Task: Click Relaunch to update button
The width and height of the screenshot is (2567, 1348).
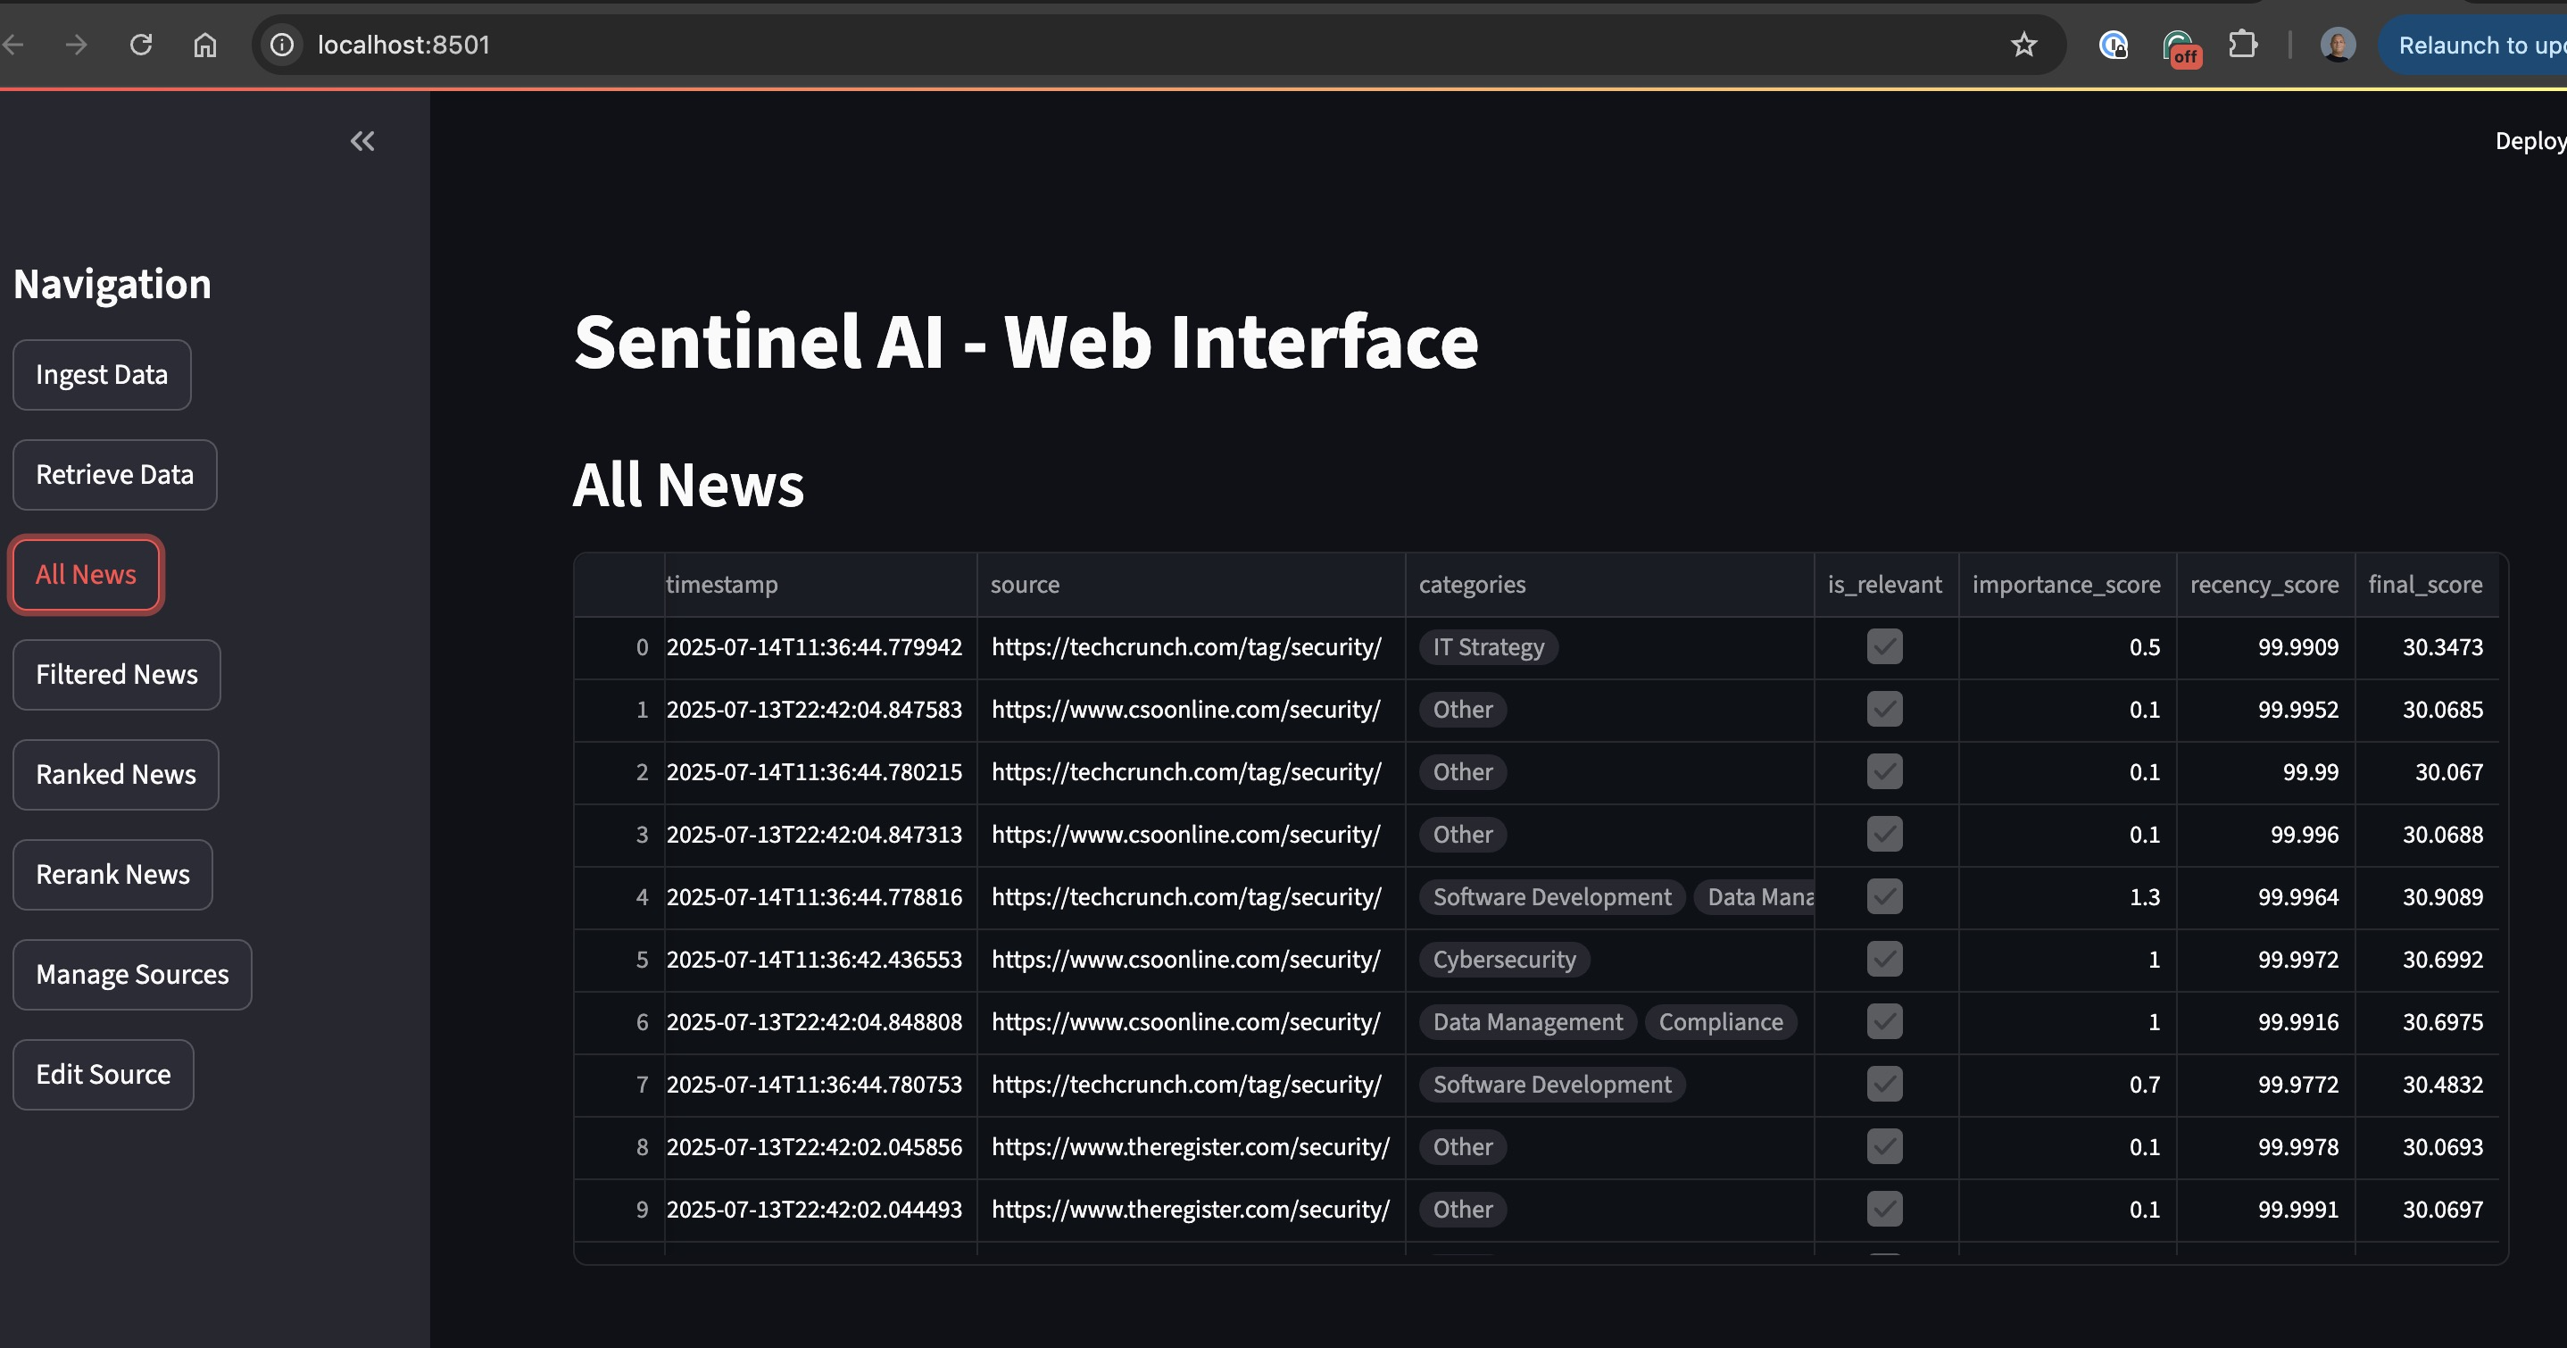Action: click(x=2475, y=45)
